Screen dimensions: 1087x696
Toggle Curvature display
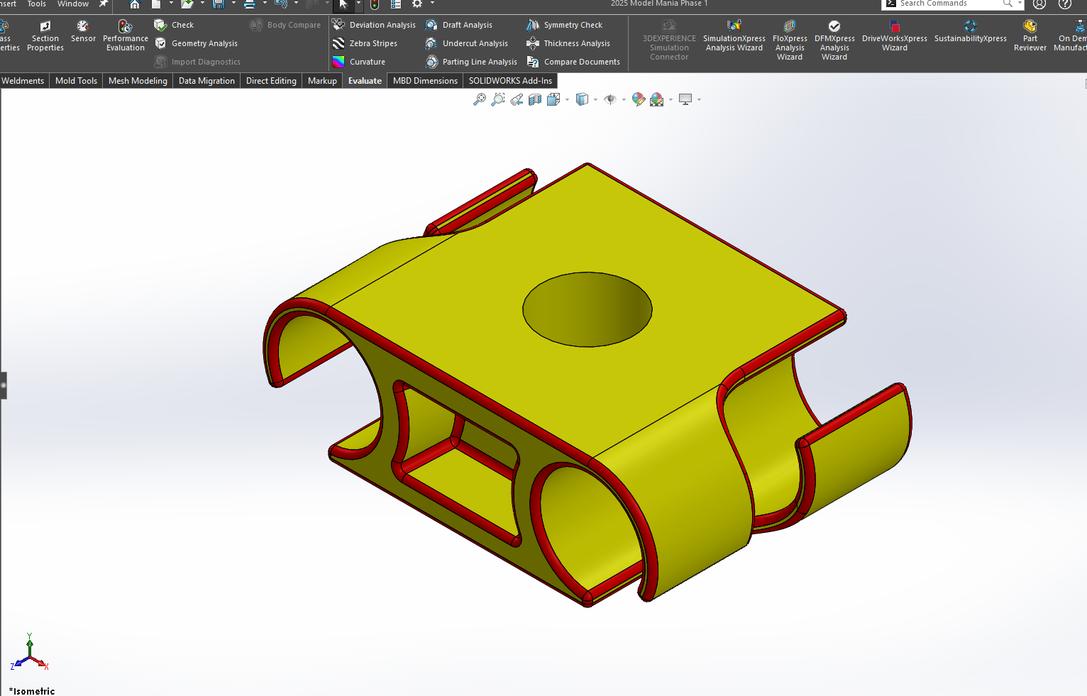click(x=359, y=62)
